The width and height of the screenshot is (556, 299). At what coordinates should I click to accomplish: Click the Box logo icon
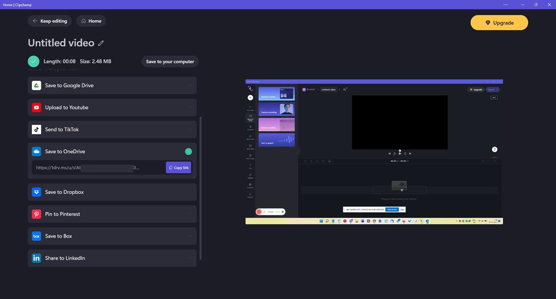coord(36,236)
